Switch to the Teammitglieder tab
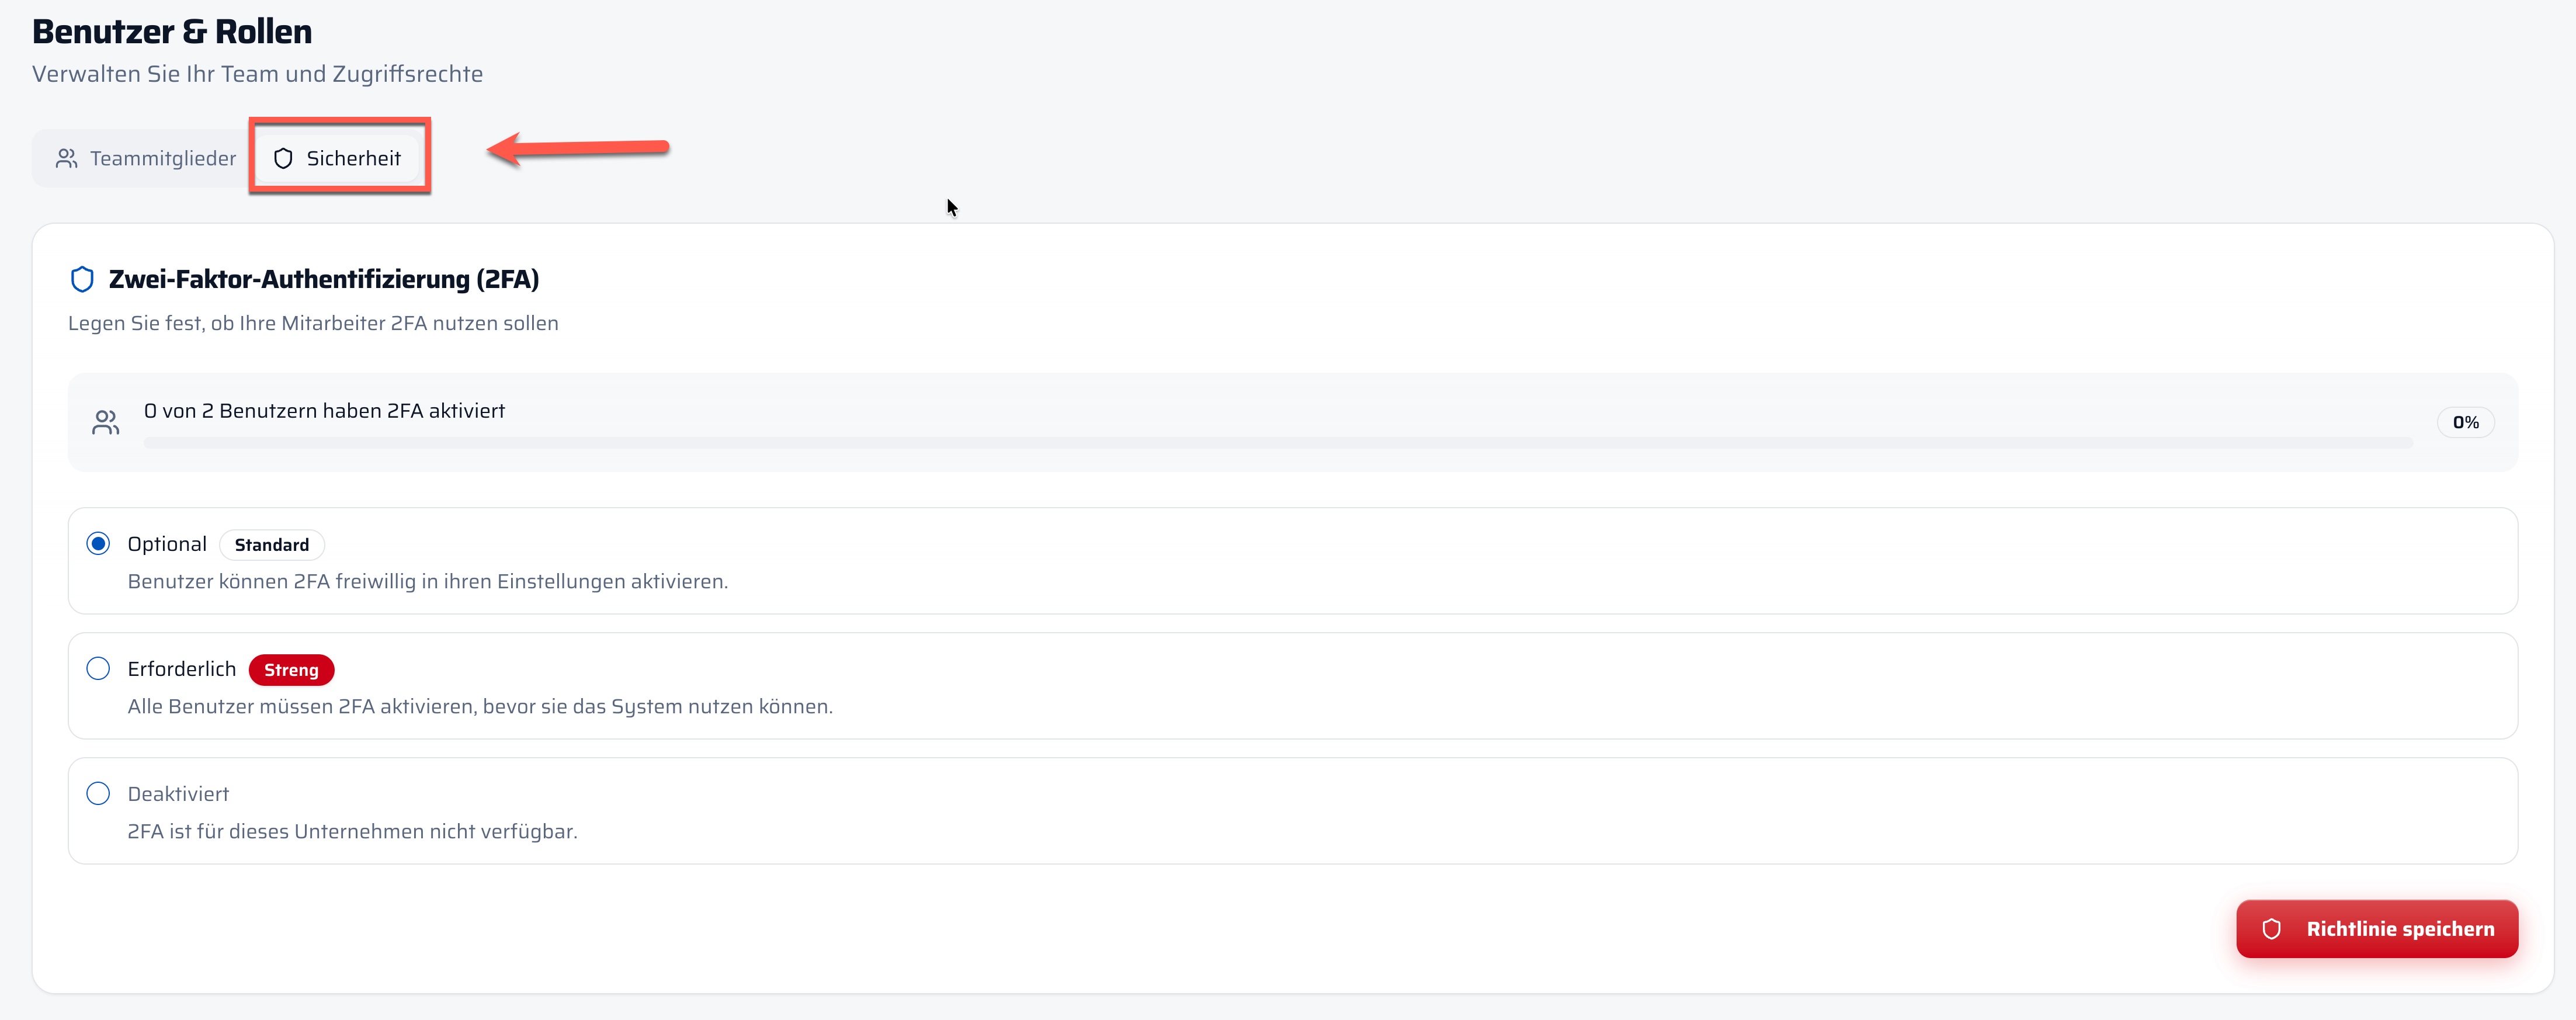Screen dimensions: 2576x1020 coord(146,158)
